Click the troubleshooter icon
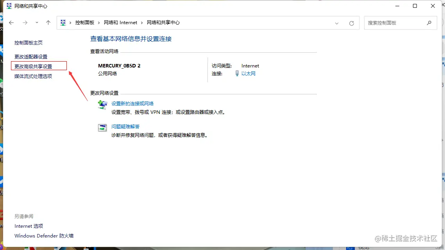445x250 pixels. point(102,128)
